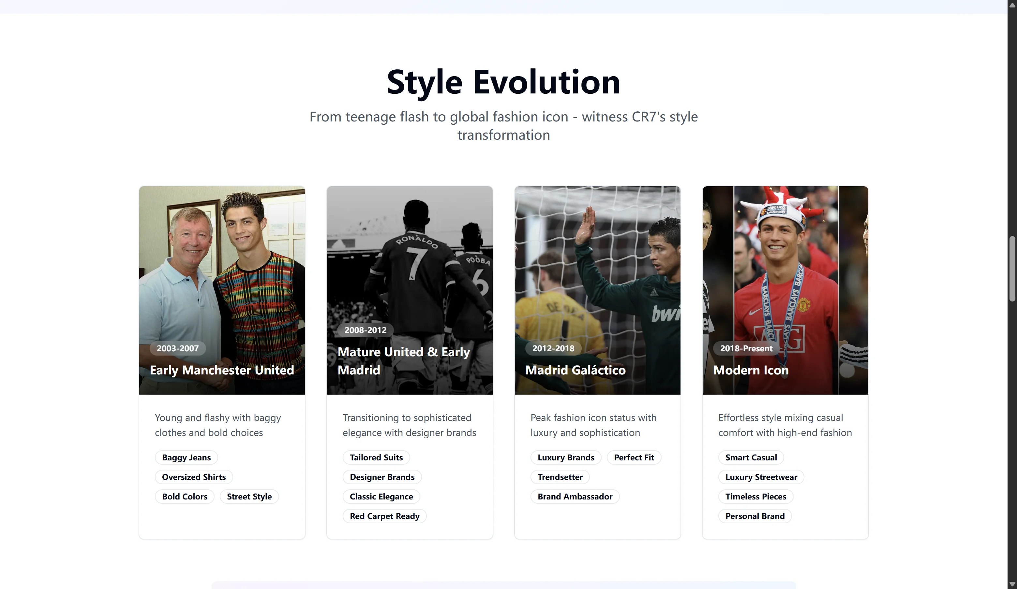This screenshot has height=589, width=1017.
Task: Click the 2003-2007 era badge
Action: [178, 348]
